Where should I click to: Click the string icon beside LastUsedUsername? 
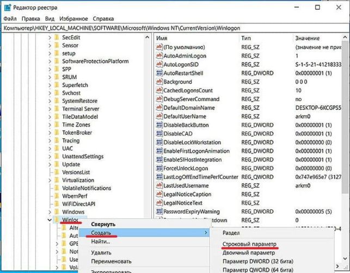tap(159, 185)
